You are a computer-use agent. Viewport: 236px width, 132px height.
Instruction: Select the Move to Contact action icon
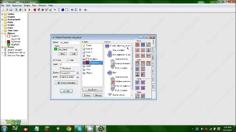[137, 74]
